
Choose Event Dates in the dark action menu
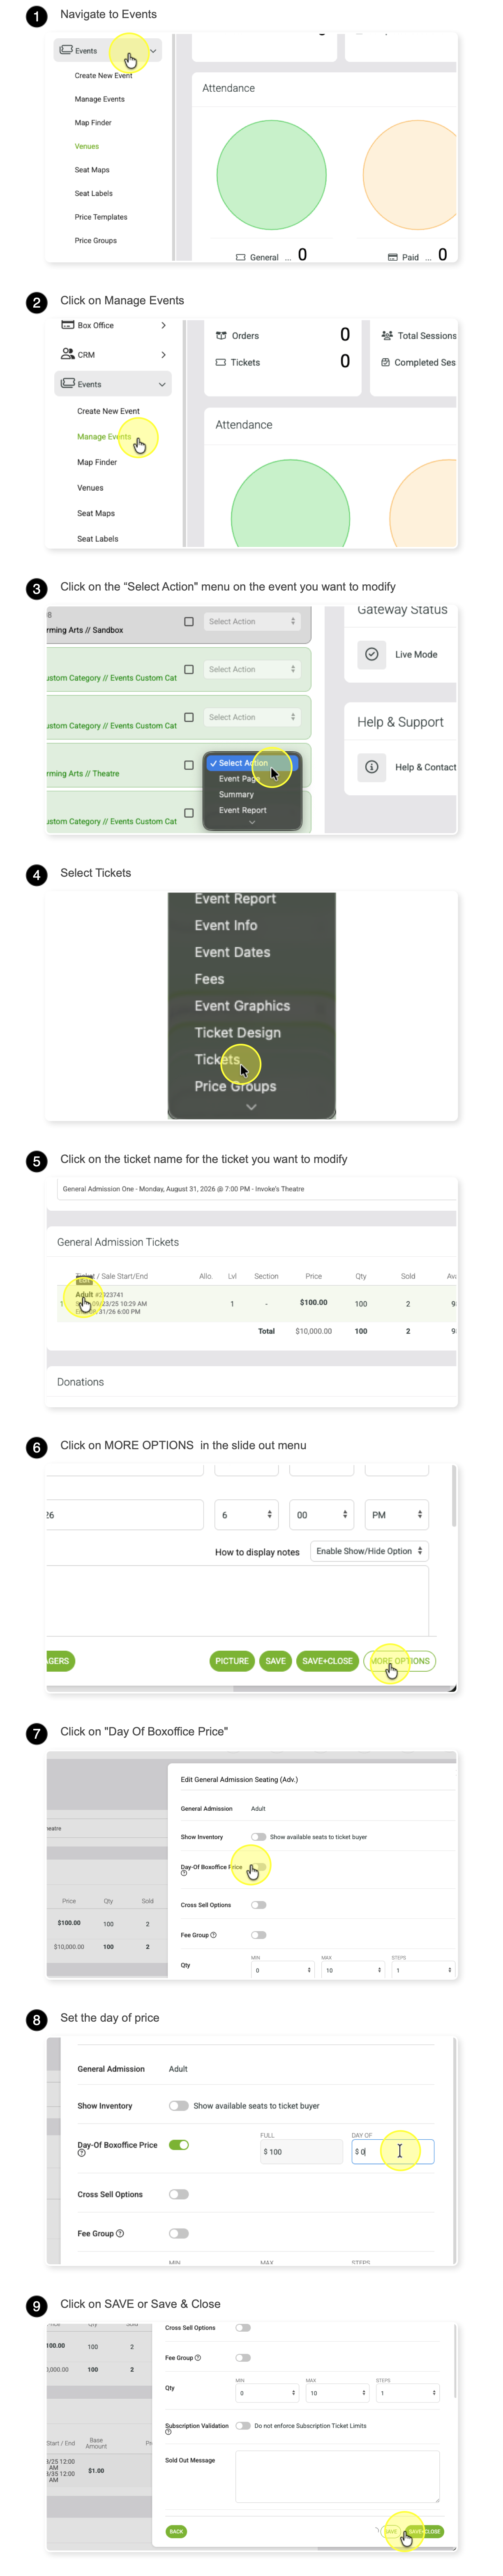click(232, 952)
